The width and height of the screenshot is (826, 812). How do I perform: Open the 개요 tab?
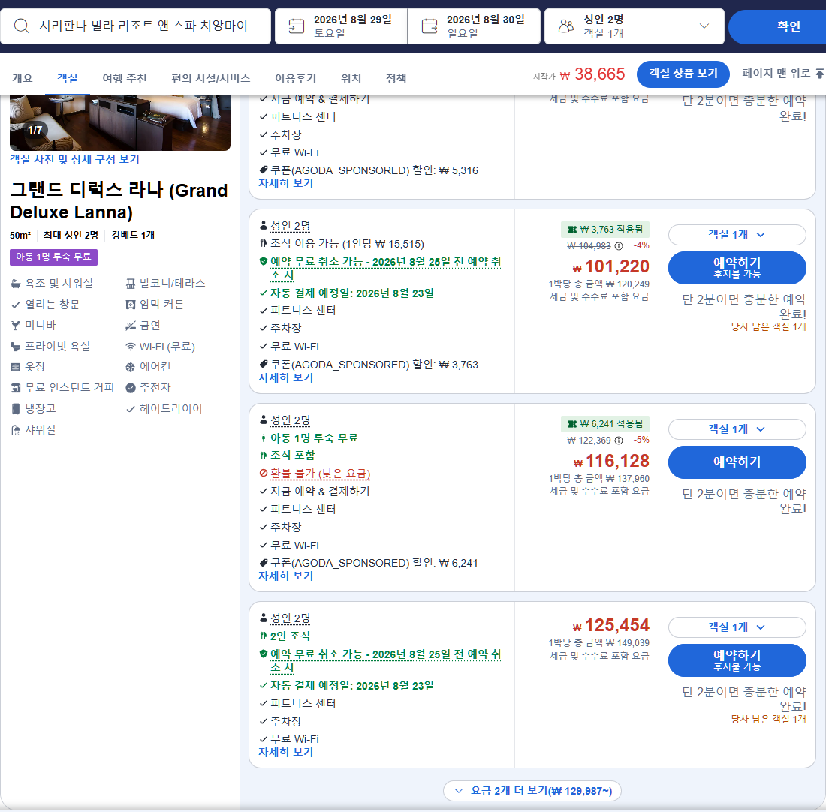pyautogui.click(x=22, y=79)
